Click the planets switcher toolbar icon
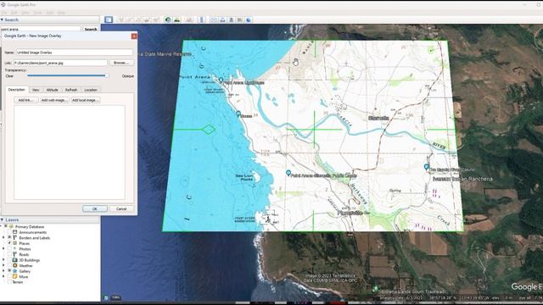 point(189,19)
